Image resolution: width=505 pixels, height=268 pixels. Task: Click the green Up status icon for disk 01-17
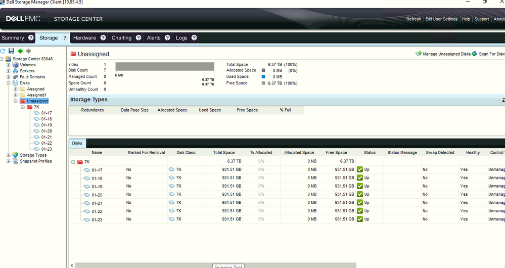(x=360, y=169)
